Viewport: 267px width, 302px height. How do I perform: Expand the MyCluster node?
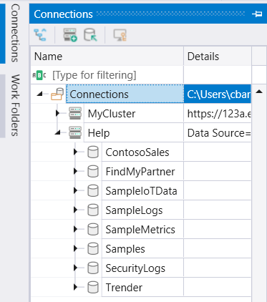57,113
